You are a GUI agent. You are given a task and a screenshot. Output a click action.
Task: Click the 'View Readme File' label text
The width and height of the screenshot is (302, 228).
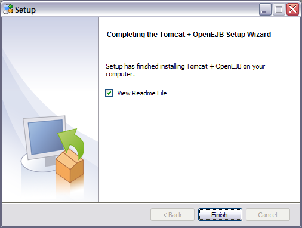(x=142, y=93)
